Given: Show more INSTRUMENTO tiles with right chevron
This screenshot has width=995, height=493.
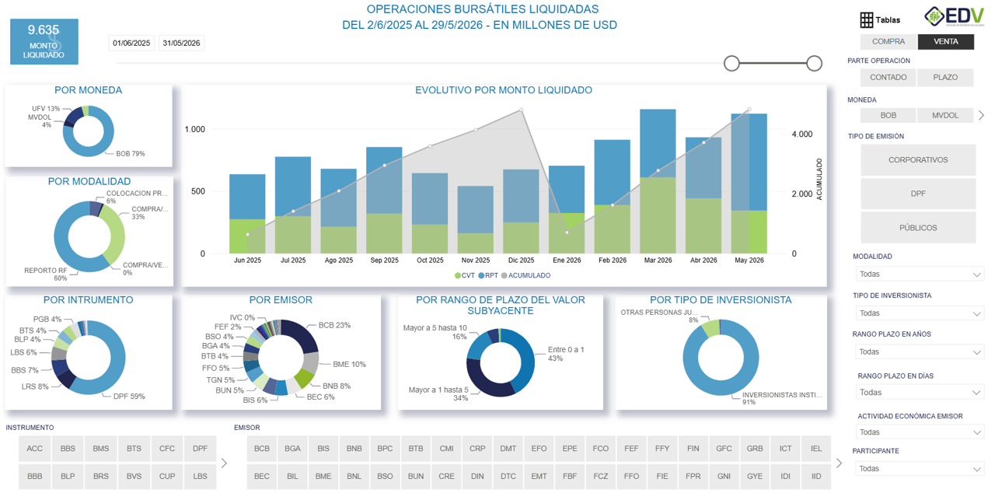Looking at the screenshot, I should tap(224, 463).
